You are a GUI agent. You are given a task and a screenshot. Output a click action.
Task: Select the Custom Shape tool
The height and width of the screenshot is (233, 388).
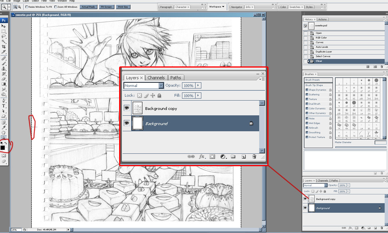[3, 116]
